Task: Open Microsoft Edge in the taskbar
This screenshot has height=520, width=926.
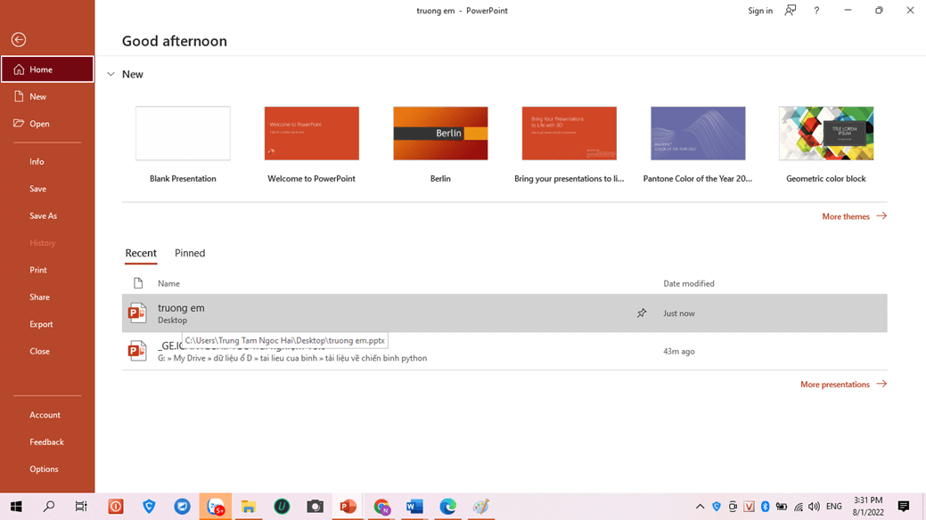Action: pyautogui.click(x=447, y=507)
